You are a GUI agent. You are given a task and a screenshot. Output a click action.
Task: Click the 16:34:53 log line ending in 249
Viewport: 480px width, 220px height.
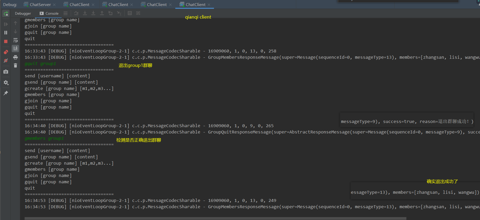150,200
